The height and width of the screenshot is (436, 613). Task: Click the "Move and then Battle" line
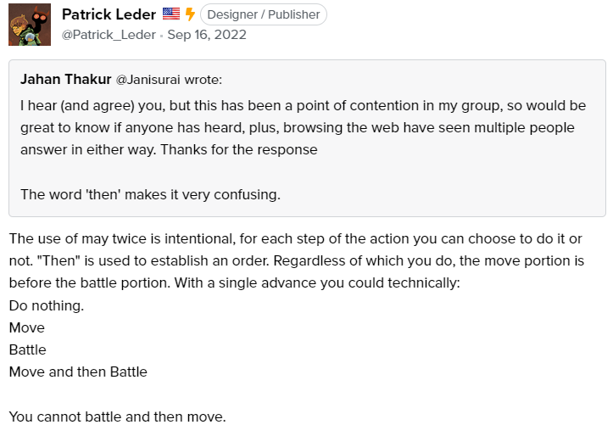point(78,372)
